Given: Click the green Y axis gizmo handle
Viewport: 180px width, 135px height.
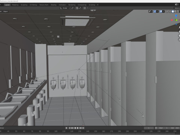Looking at the screenshot, I should click(176, 20).
